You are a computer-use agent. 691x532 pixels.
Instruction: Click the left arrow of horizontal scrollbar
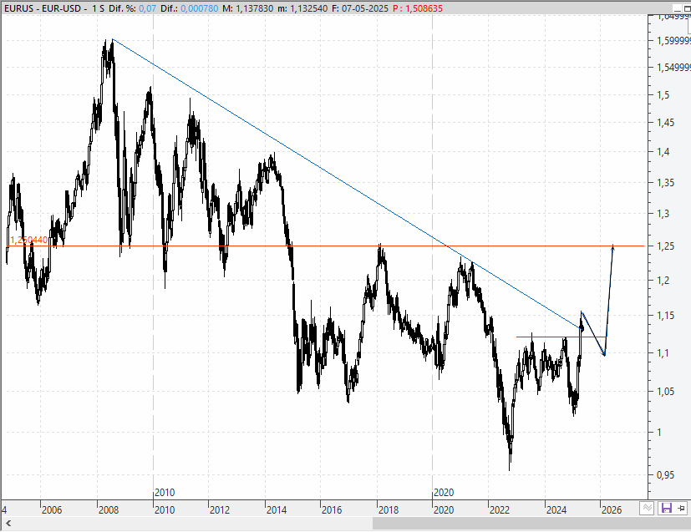click(8, 524)
